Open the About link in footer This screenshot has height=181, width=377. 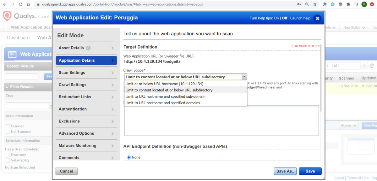pyautogui.click(x=339, y=178)
